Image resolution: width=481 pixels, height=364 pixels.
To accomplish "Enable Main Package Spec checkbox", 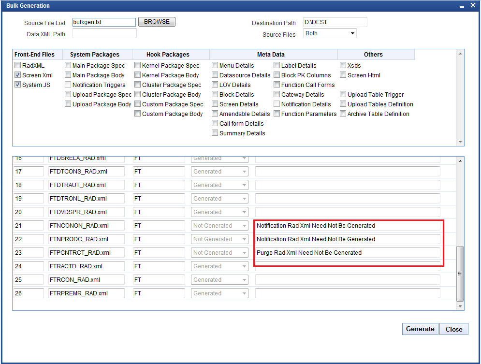I will [x=68, y=65].
